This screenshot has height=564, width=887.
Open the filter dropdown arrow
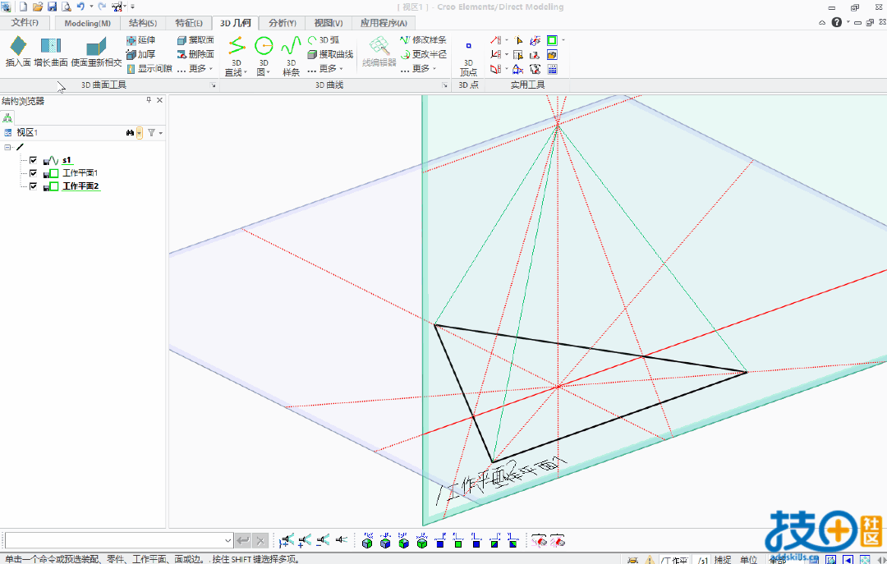tap(161, 133)
